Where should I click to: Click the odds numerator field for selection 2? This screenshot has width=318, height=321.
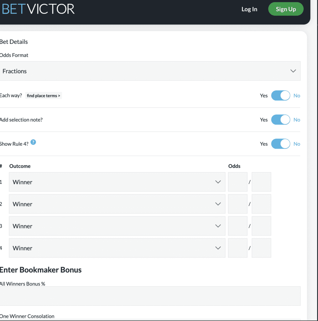[x=237, y=204]
